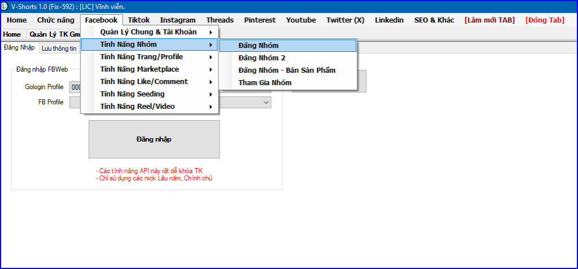Viewport: 578px width, 269px height.
Task: Open the Youtube menu
Action: [301, 20]
